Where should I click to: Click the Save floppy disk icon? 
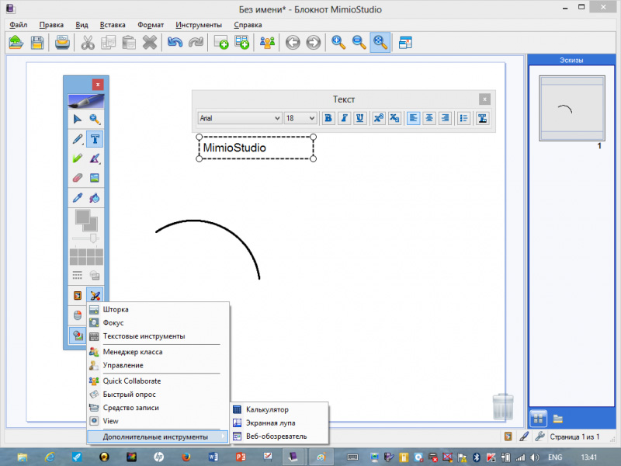tap(36, 43)
